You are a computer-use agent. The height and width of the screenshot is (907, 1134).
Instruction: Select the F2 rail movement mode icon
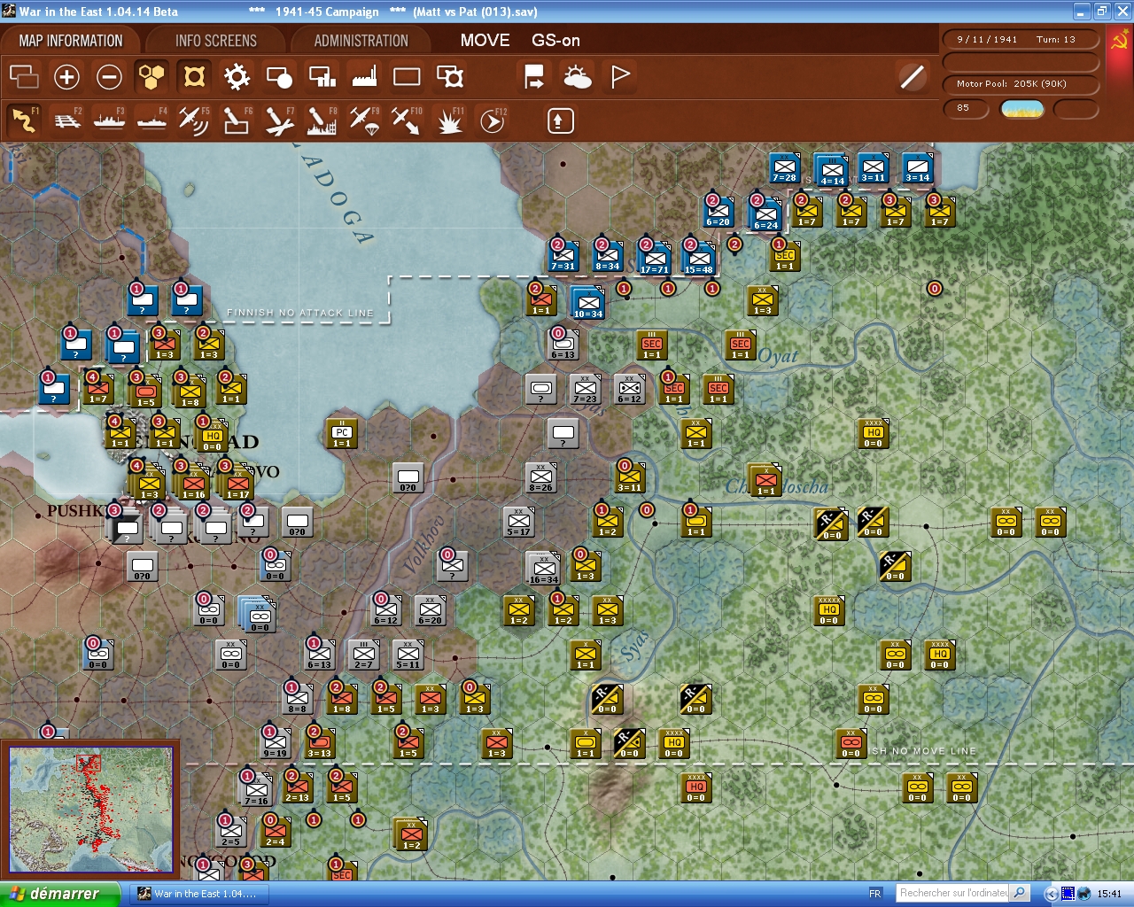66,120
